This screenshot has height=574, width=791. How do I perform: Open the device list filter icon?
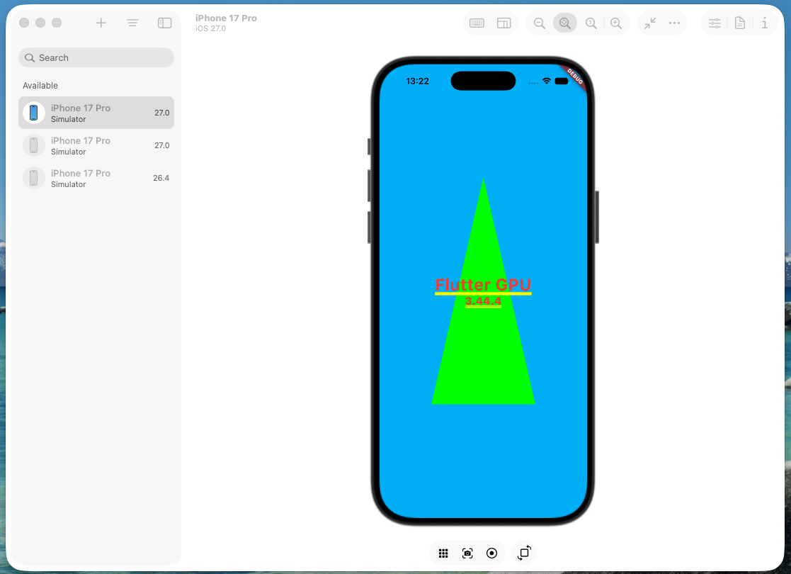tap(132, 23)
